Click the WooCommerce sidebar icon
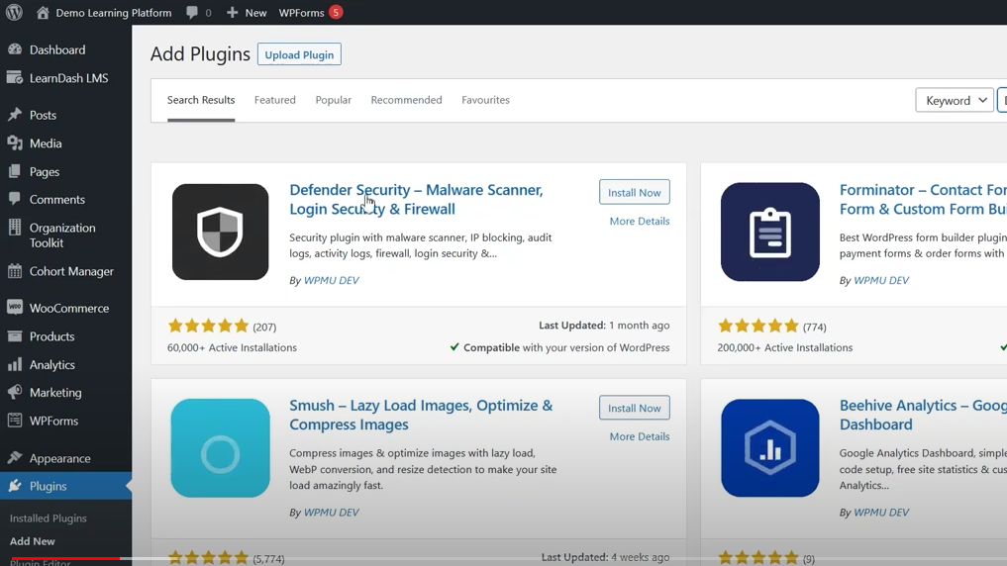The width and height of the screenshot is (1007, 566). click(15, 308)
